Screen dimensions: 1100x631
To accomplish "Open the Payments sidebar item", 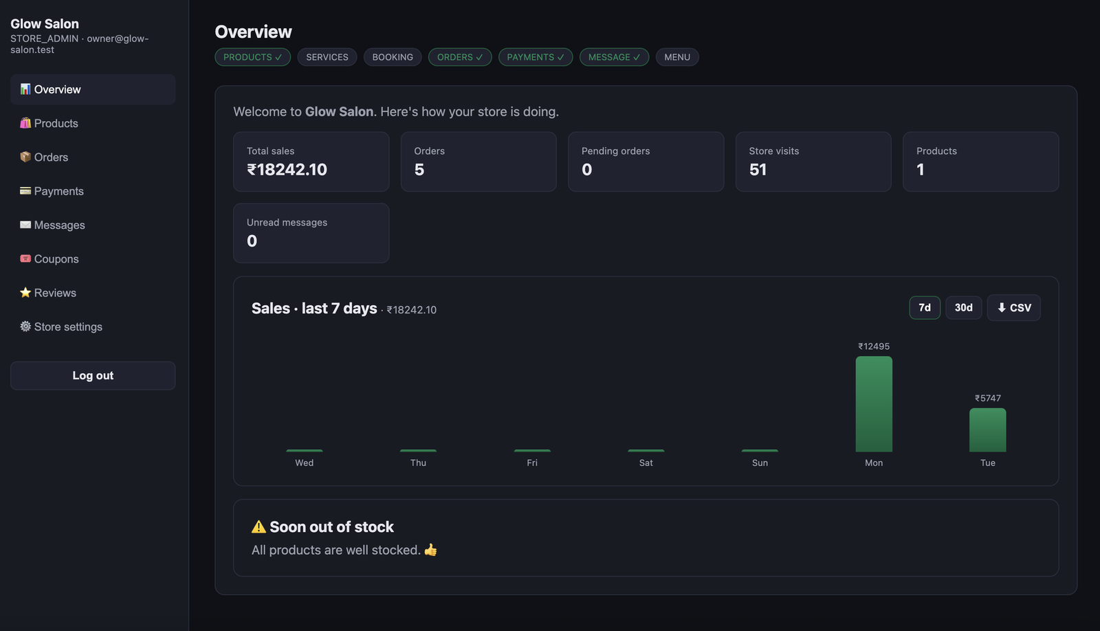I will (93, 191).
